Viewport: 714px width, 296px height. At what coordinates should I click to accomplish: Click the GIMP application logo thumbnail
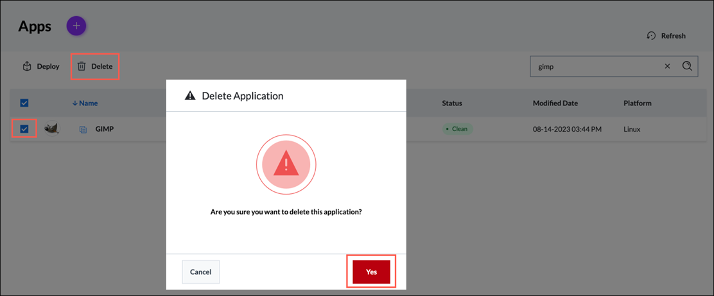52,129
